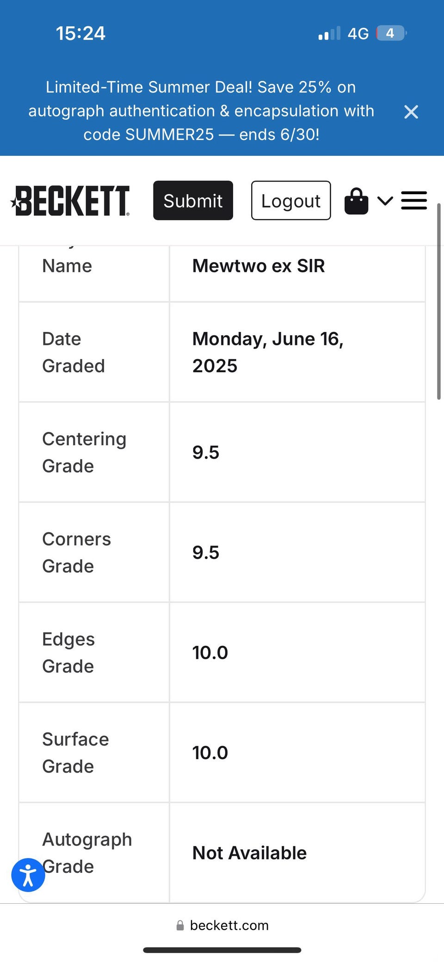Tap the Centering Grade 9.5 value
This screenshot has width=444, height=962.
tap(206, 453)
